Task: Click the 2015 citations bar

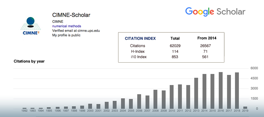Action: [x=212, y=91]
